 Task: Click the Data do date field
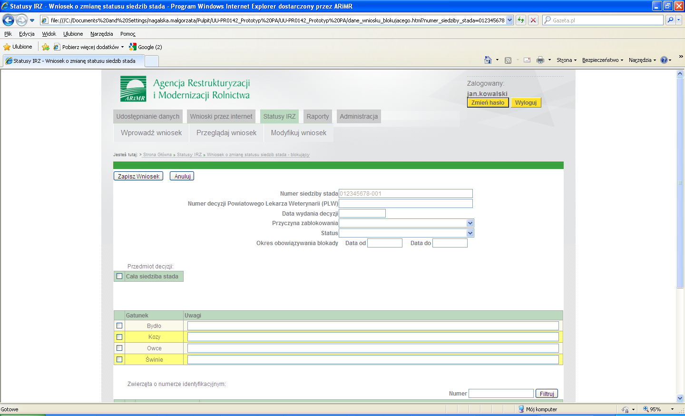[x=450, y=243]
